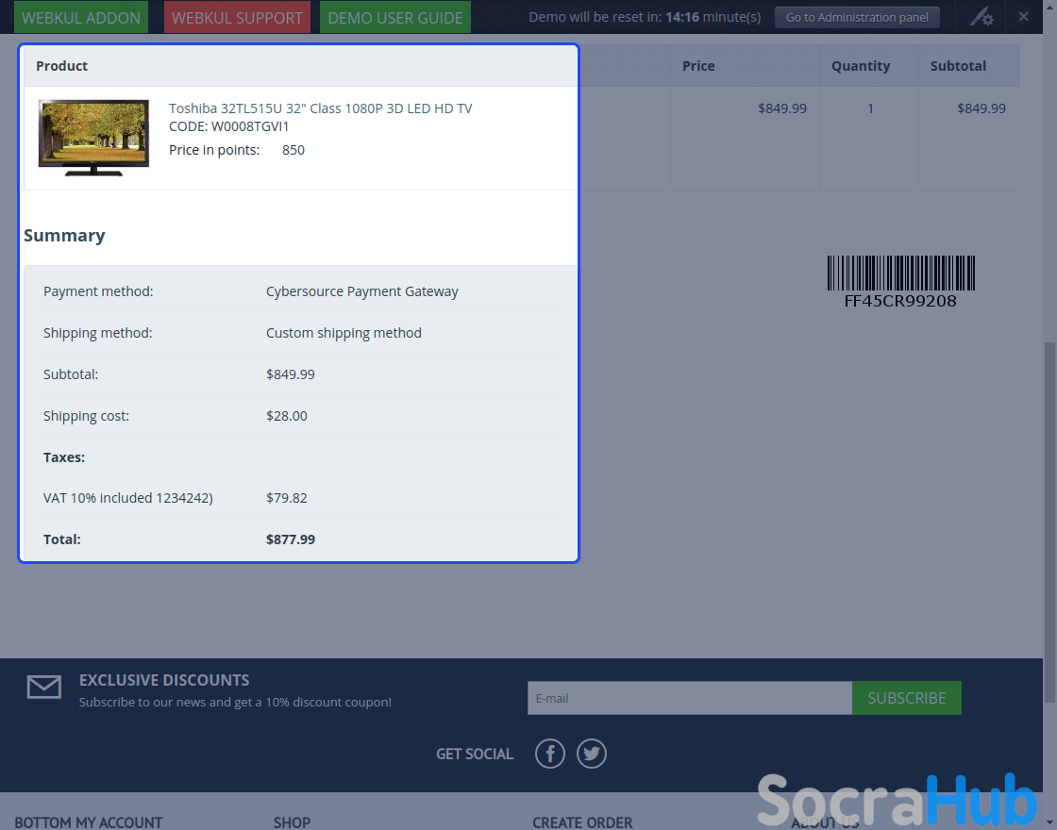This screenshot has width=1057, height=830.
Task: Click the demo reset timer text
Action: point(645,17)
